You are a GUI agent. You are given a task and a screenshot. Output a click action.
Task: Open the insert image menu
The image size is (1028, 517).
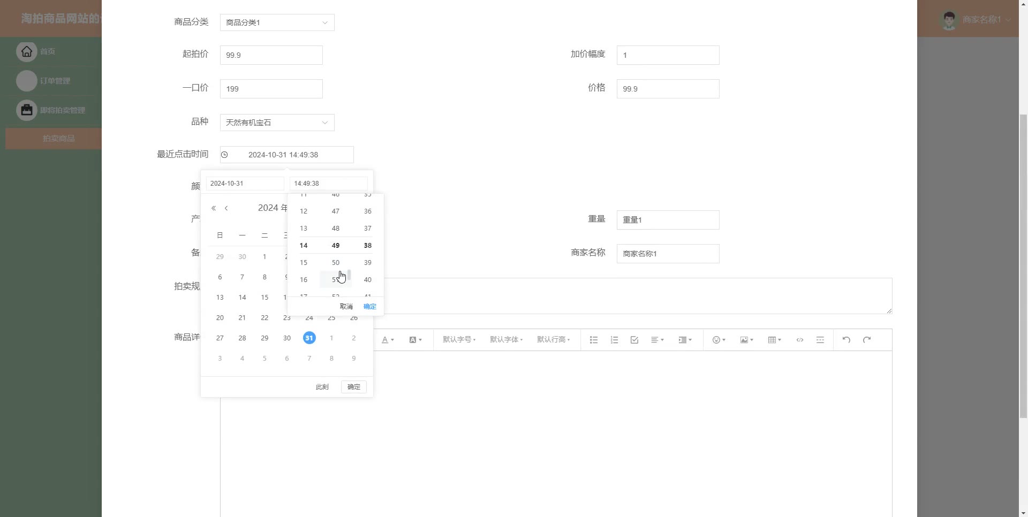point(746,340)
